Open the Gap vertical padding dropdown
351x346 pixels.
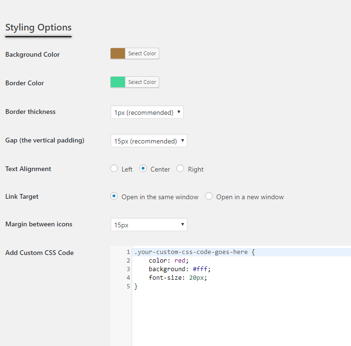(x=149, y=141)
